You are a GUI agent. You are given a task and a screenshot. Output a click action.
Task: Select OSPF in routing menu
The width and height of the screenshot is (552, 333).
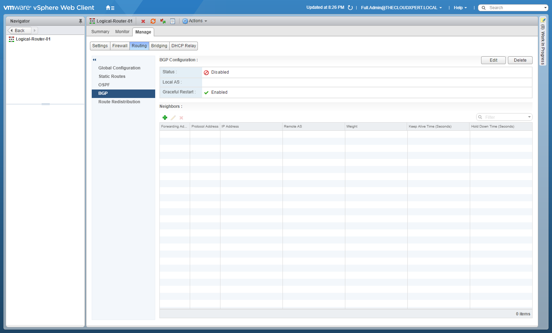pos(104,85)
